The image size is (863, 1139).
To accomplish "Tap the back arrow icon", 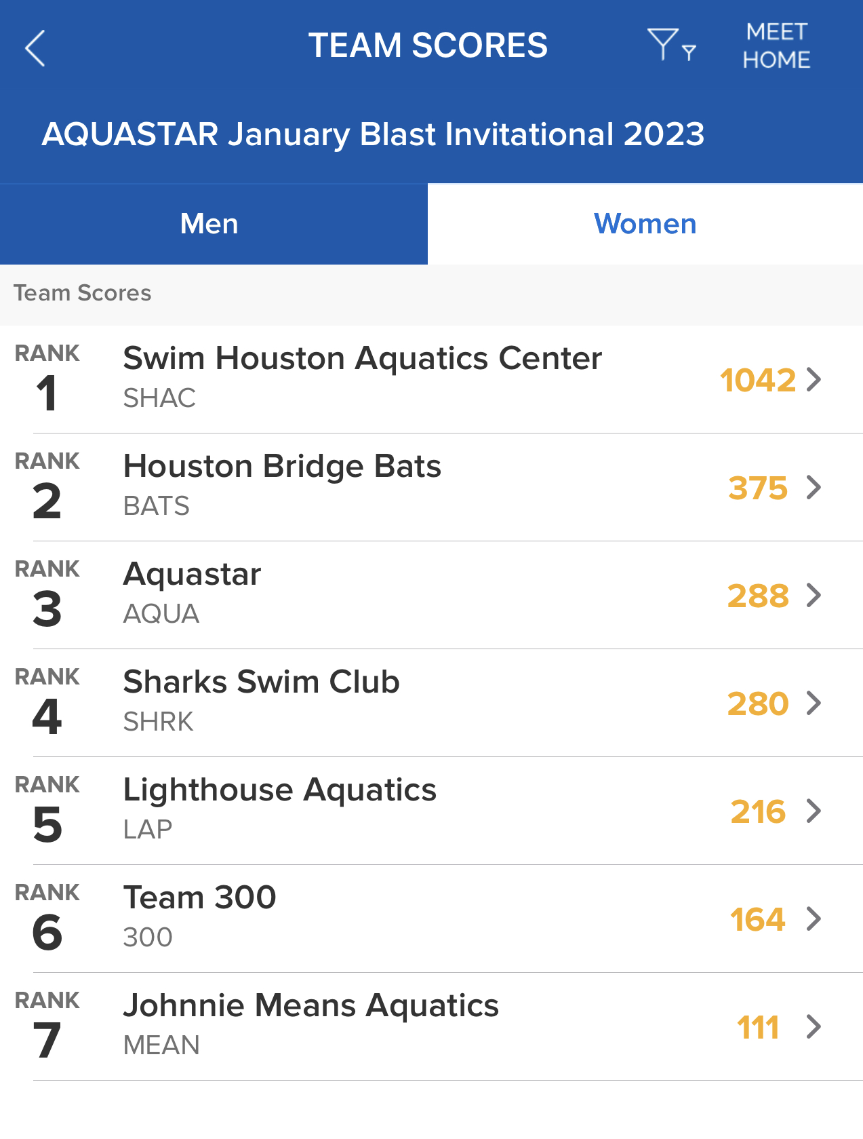I will pyautogui.click(x=35, y=48).
